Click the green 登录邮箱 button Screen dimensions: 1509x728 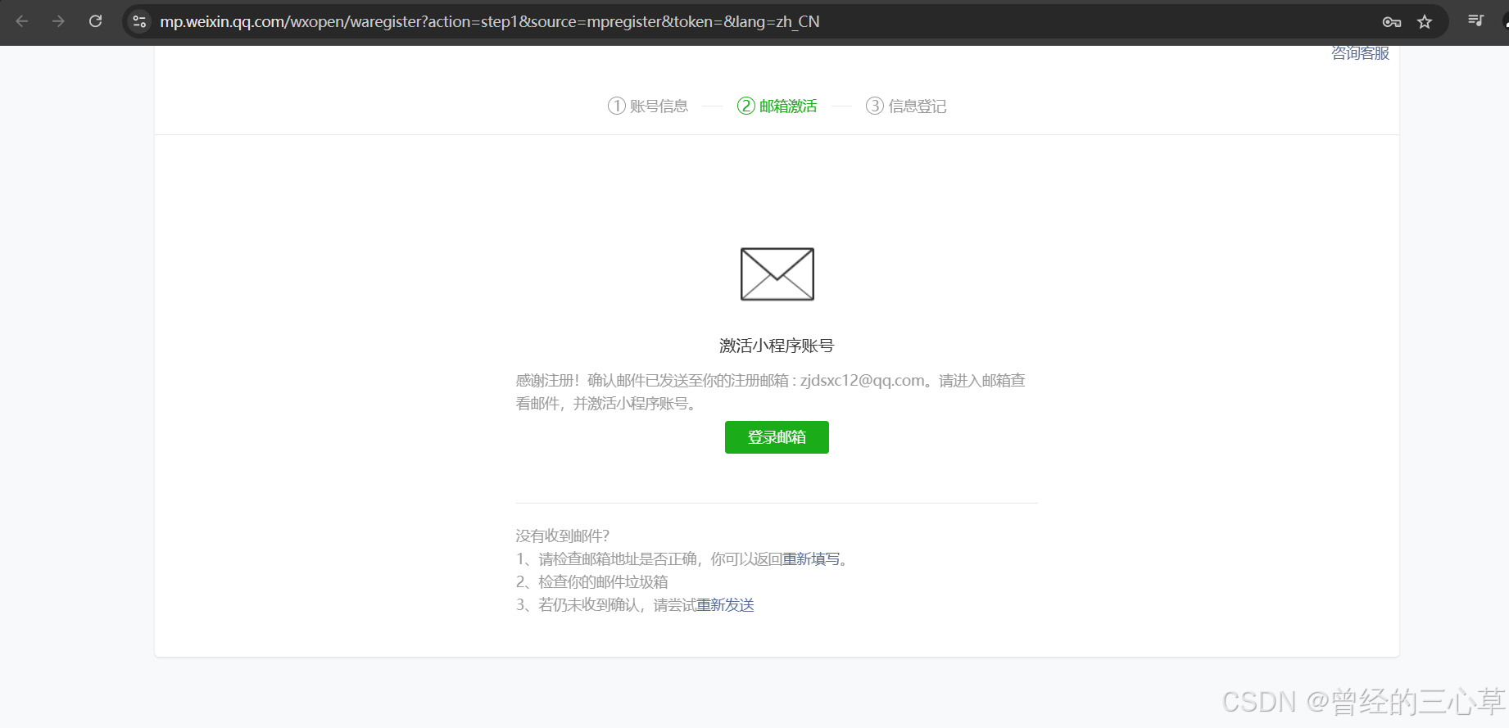[777, 437]
